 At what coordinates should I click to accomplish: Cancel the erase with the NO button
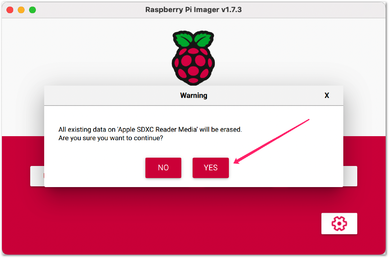(163, 167)
